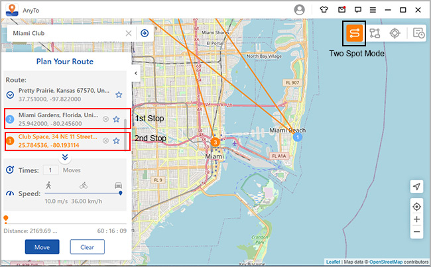Collapse the Plan Your Route side panel
The image size is (431, 267).
(x=135, y=73)
